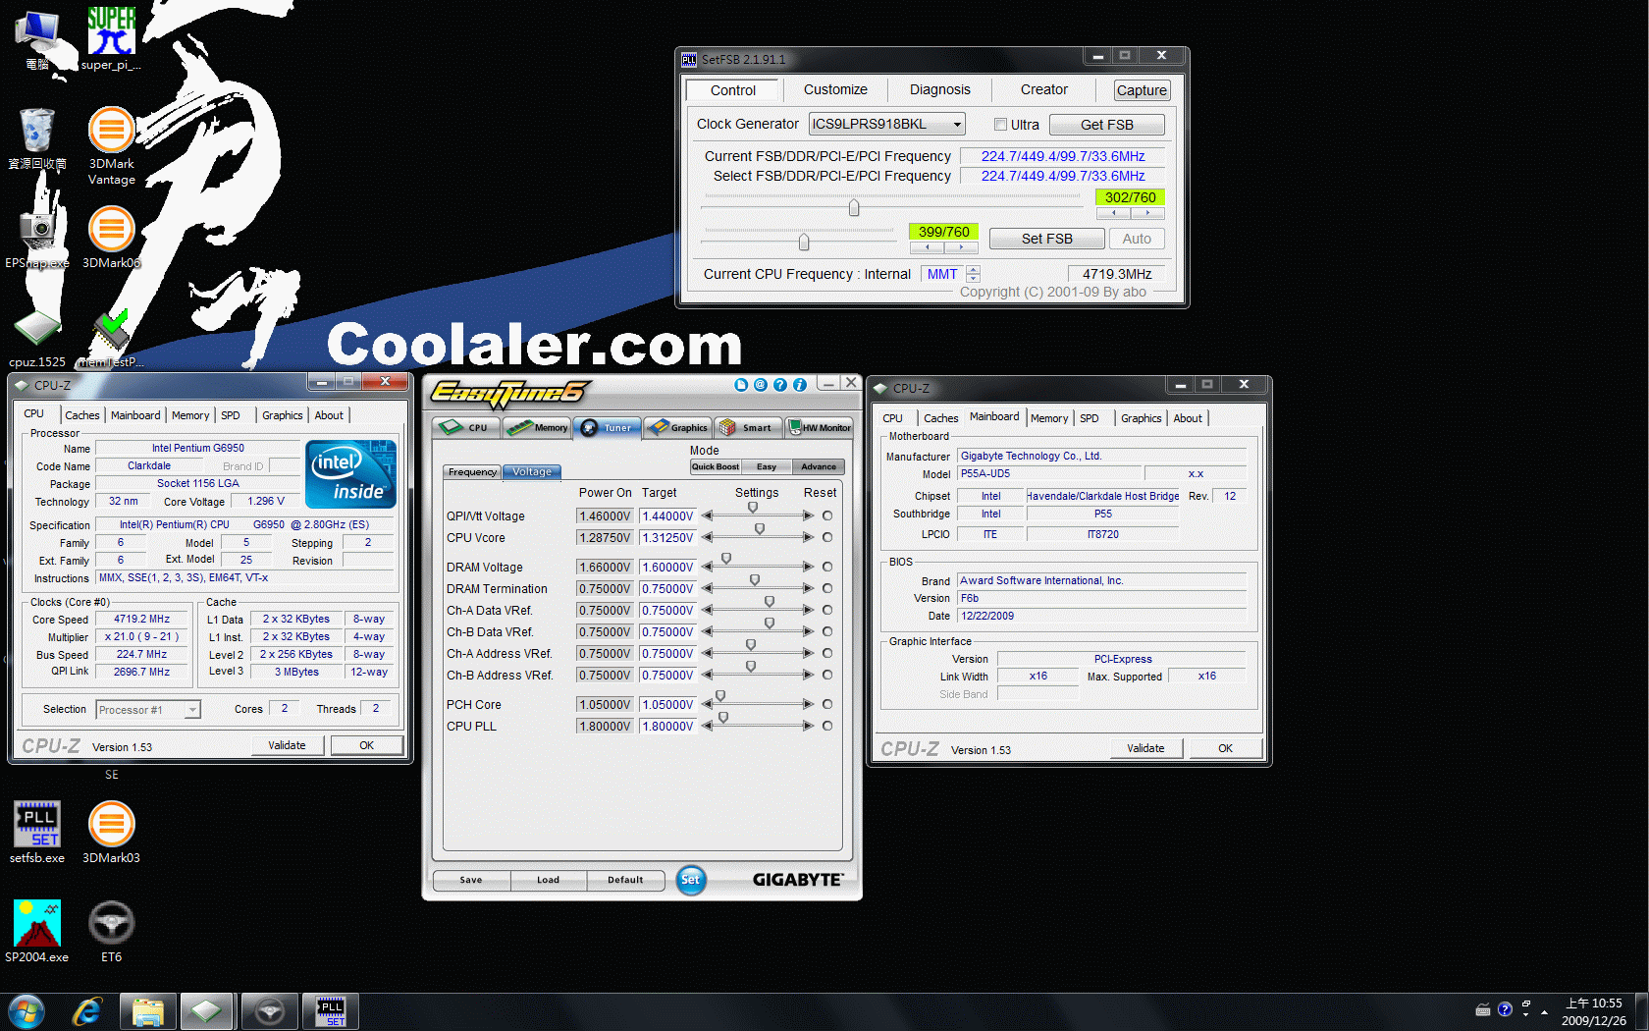The height and width of the screenshot is (1031, 1649).
Task: Open cpuz.1525 desktop icon
Action: pyautogui.click(x=37, y=338)
